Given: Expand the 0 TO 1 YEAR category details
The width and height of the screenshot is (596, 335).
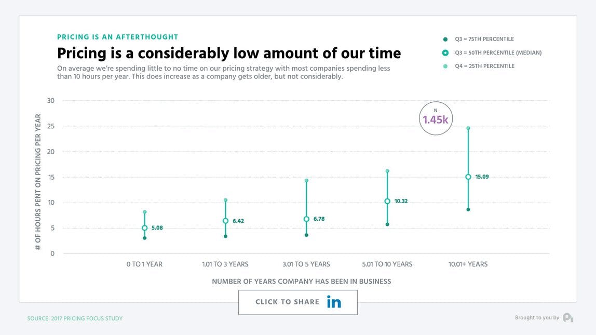Looking at the screenshot, I should [x=144, y=264].
